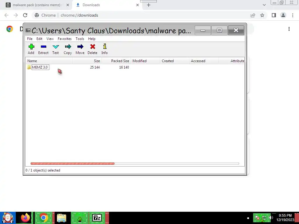Click the Chrome logo on Downloads page
Viewport: 299px width, 224px height.
click(10, 29)
